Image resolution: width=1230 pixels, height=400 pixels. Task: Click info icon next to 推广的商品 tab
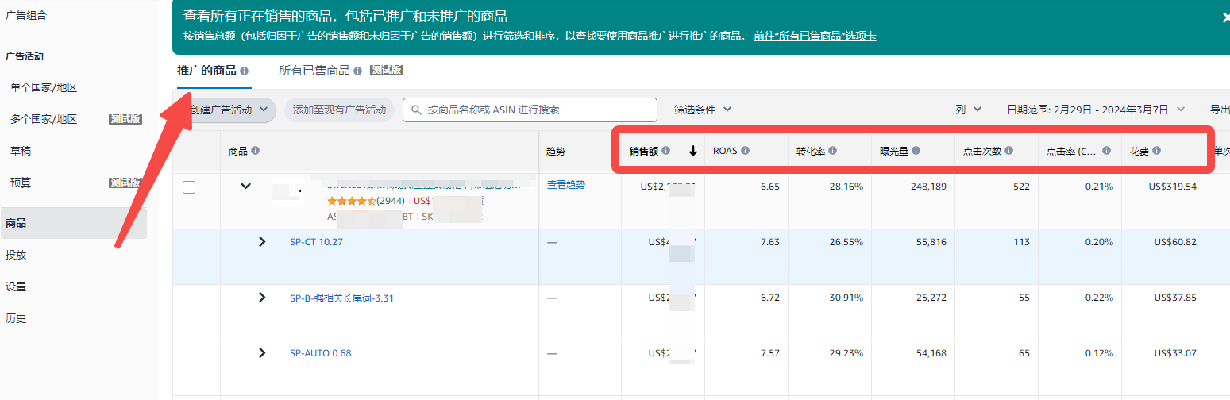[245, 71]
